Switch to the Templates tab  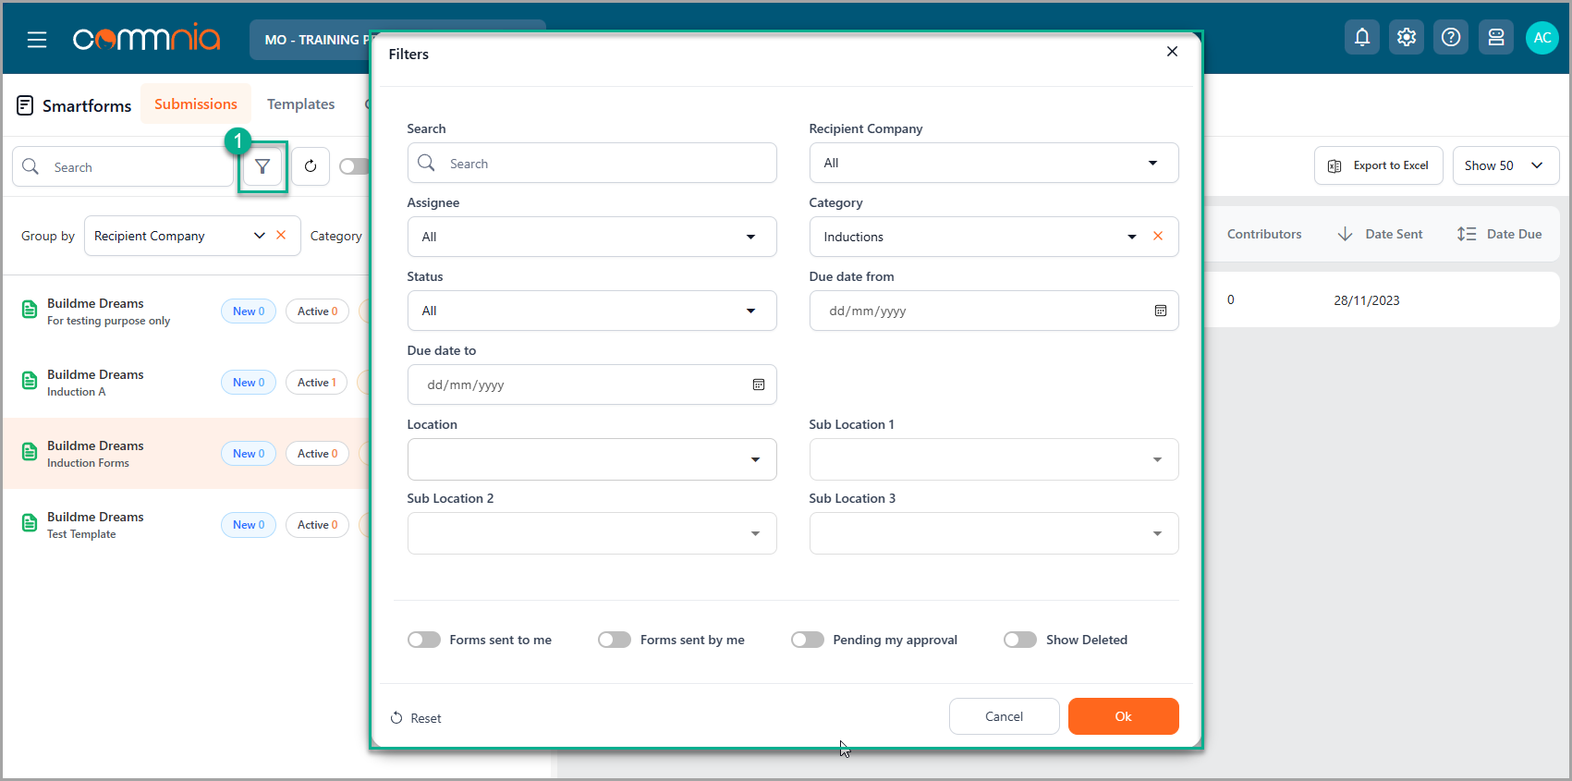(x=300, y=104)
